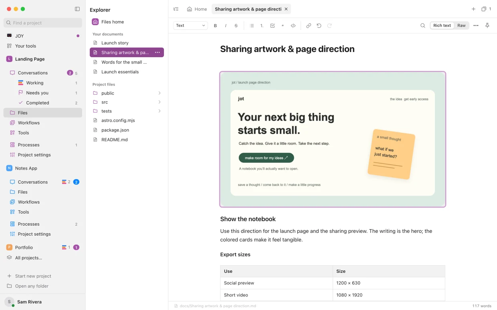Apply bold formatting

[215, 26]
